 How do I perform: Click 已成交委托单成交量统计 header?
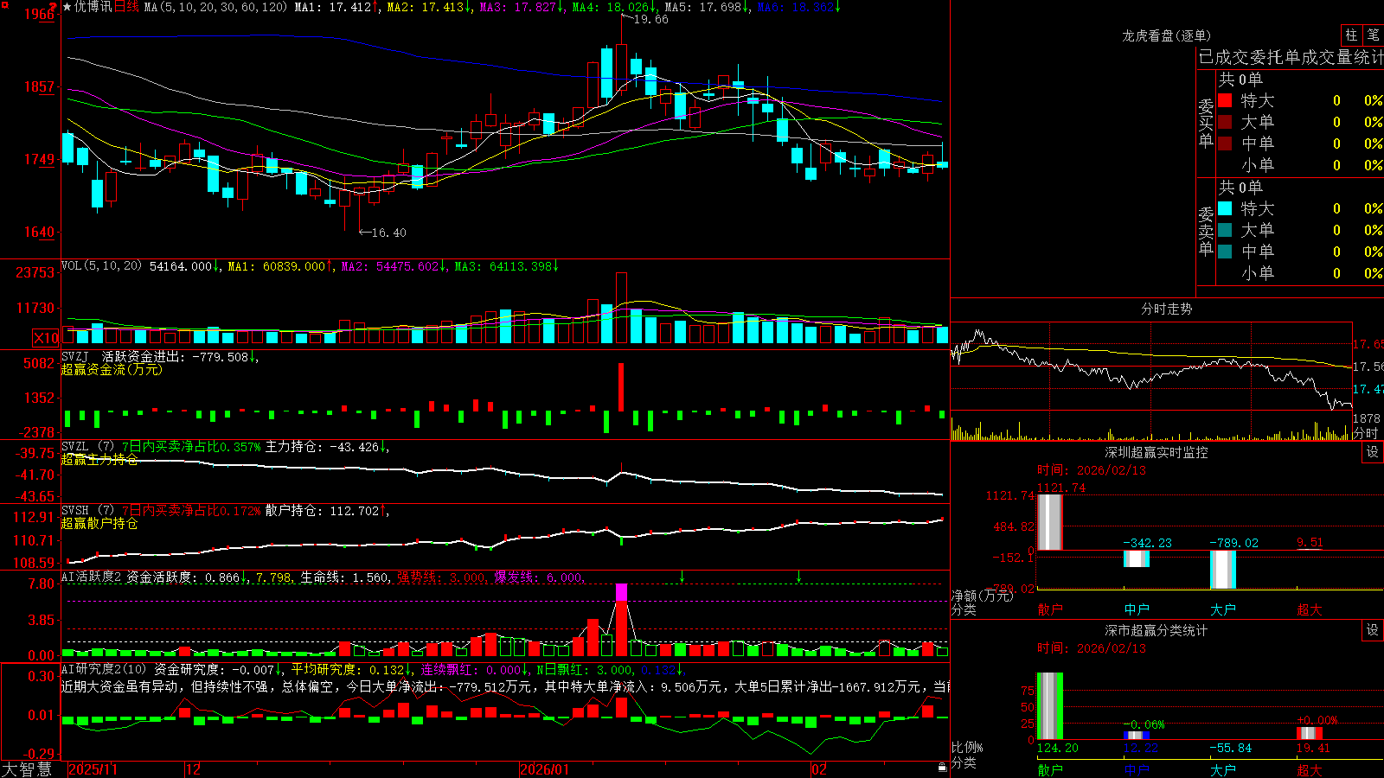coord(1291,57)
